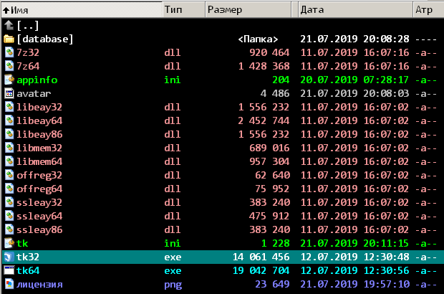Click the 7z32 dll file icon
Viewport: 444px width, 294px height.
pyautogui.click(x=9, y=52)
